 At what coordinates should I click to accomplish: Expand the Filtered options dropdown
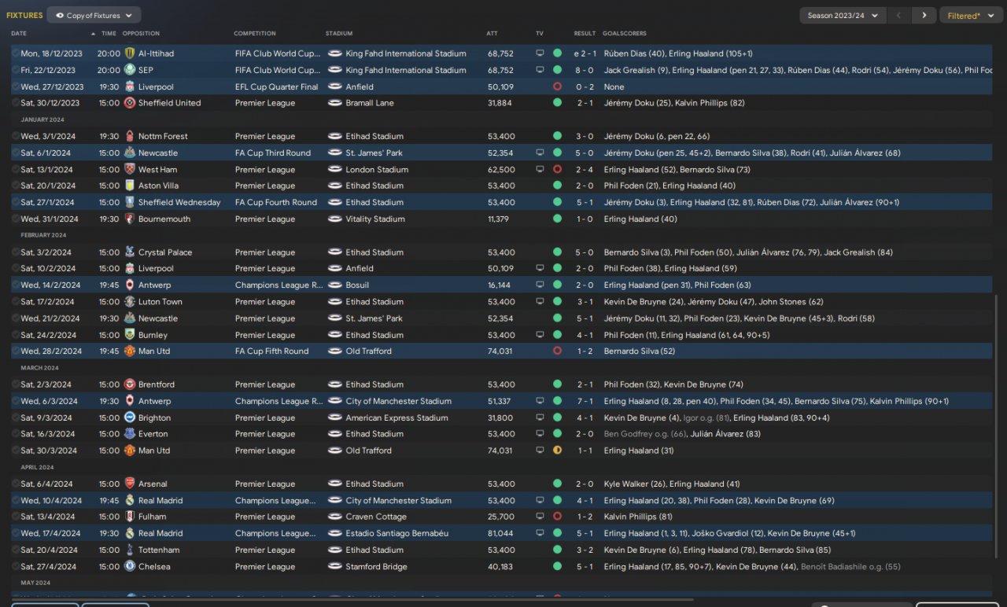tap(970, 15)
